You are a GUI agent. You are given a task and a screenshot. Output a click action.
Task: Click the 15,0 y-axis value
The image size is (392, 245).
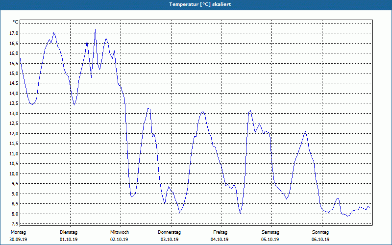coord(14,73)
